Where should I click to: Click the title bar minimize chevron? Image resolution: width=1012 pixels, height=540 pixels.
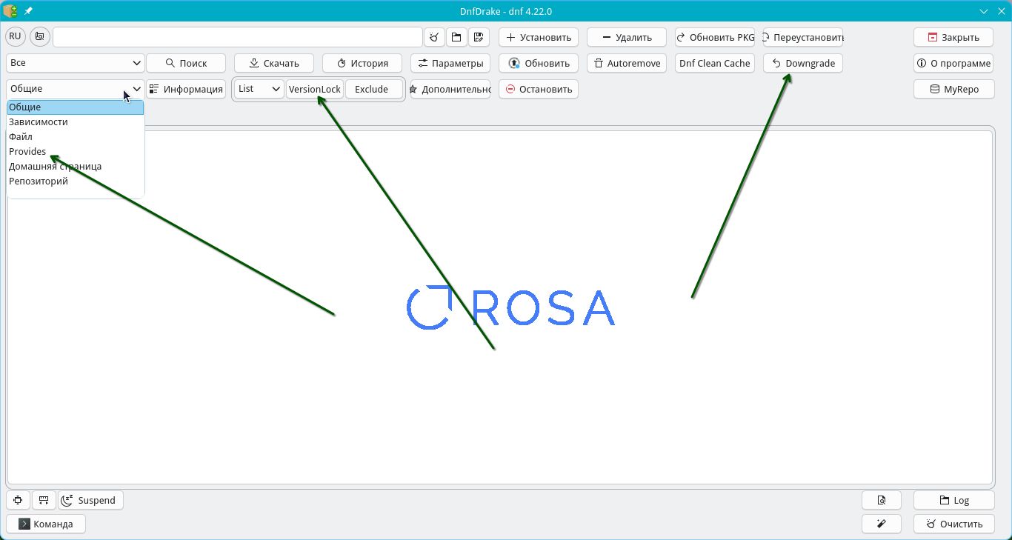click(985, 11)
